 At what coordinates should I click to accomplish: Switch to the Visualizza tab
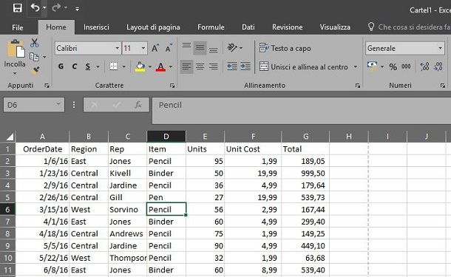point(335,27)
